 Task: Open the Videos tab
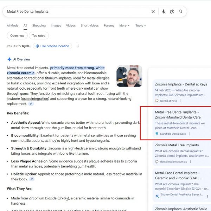[x=71, y=26]
